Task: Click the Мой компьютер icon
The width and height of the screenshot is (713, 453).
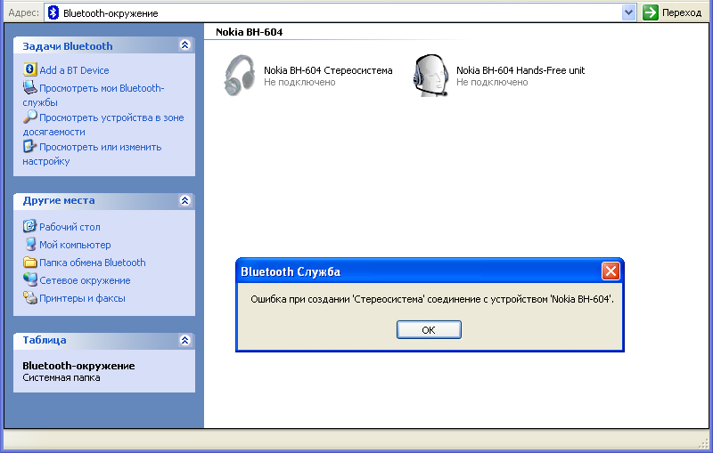Action: pyautogui.click(x=30, y=244)
